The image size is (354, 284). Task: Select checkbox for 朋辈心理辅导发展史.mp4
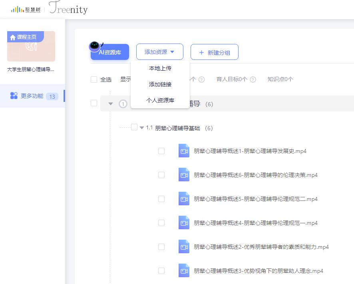coord(161,151)
